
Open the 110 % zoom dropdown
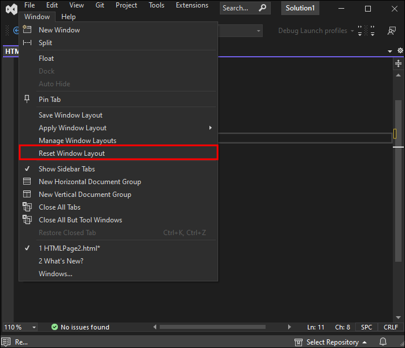point(20,327)
